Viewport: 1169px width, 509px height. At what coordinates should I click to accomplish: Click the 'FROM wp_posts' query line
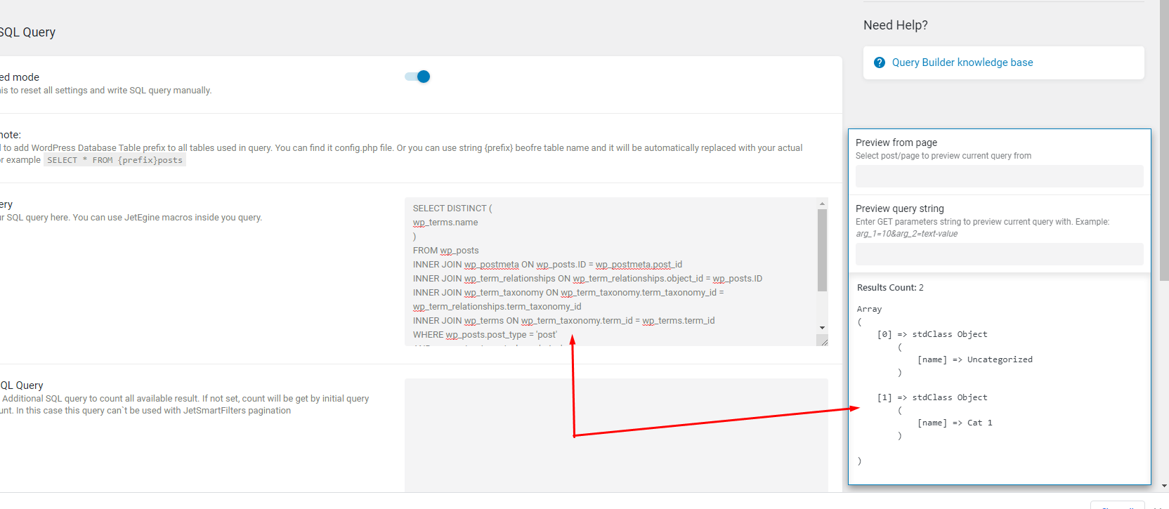(445, 251)
